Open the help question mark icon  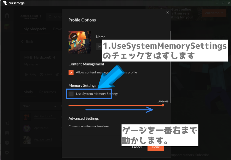[x=7, y=143]
